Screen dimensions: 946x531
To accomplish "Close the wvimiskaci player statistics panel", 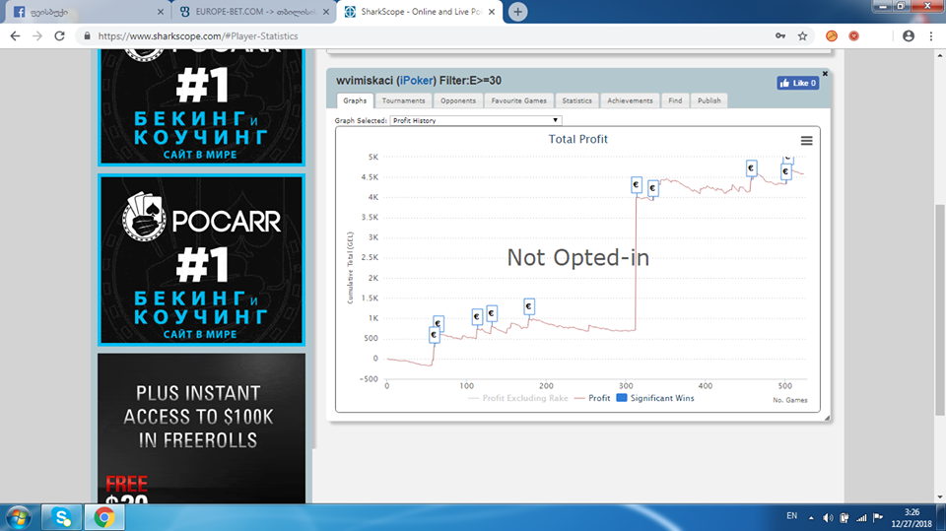I will (x=825, y=74).
